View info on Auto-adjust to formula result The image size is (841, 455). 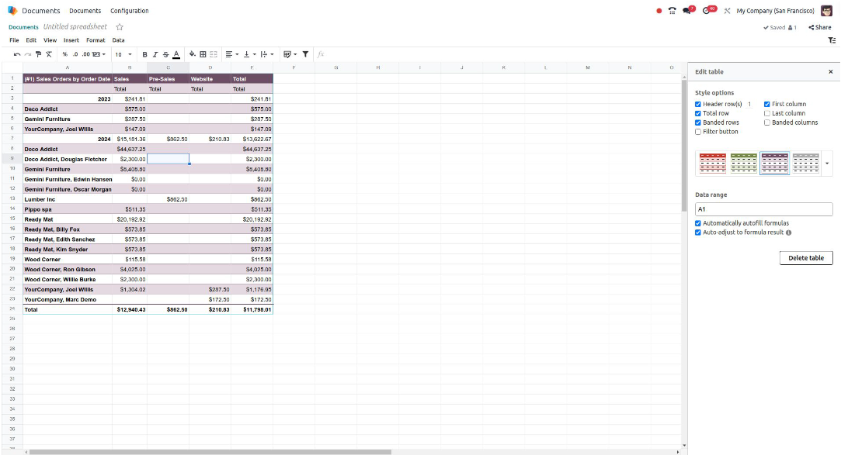788,233
